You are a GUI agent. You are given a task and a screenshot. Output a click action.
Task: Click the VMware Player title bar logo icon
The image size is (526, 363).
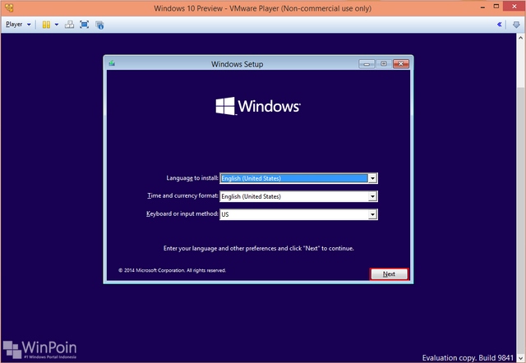9,8
